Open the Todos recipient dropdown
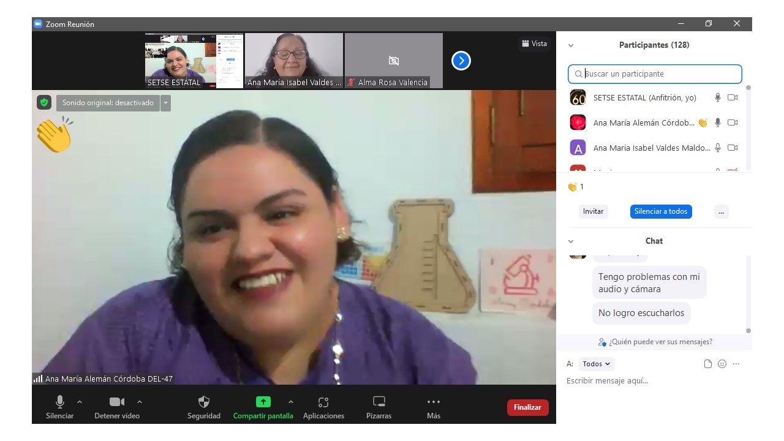784x441 pixels. tap(596, 364)
